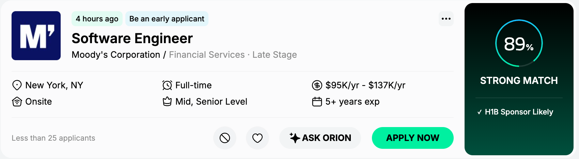Viewport: 579px width, 159px height.
Task: Click the block/not interested circle icon
Action: pos(225,138)
